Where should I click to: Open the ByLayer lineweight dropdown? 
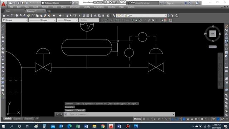67,20
